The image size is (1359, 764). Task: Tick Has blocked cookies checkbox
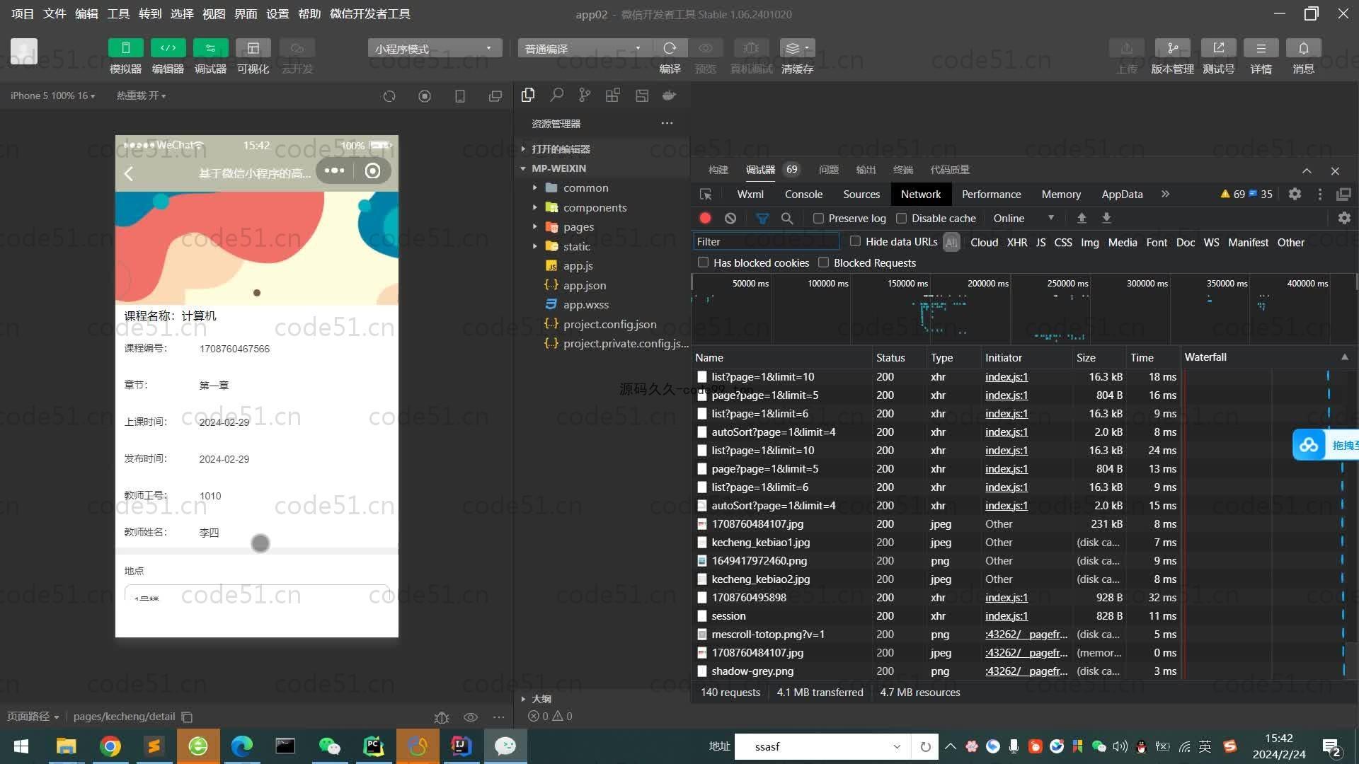click(703, 262)
